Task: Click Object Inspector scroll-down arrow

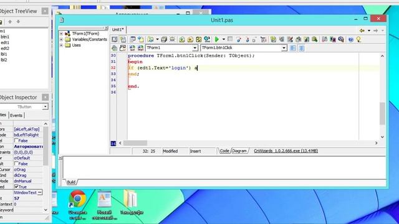Action: pyautogui.click(x=46, y=210)
